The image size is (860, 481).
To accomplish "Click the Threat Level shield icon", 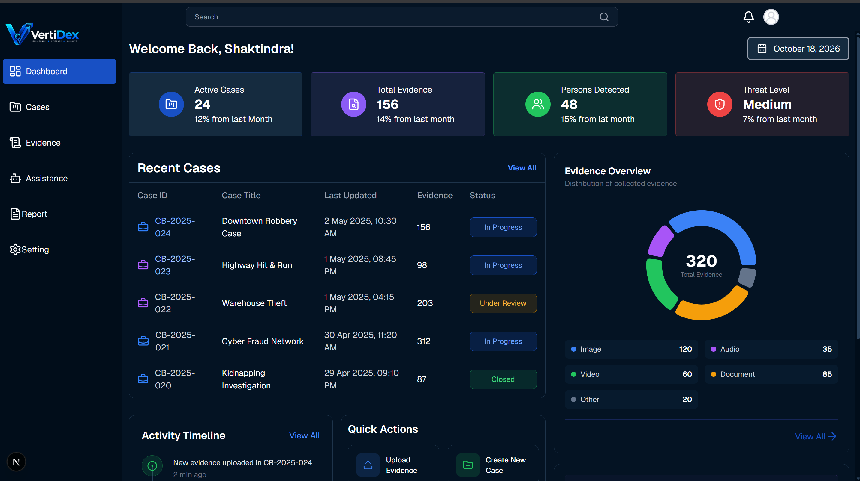I will tap(720, 104).
